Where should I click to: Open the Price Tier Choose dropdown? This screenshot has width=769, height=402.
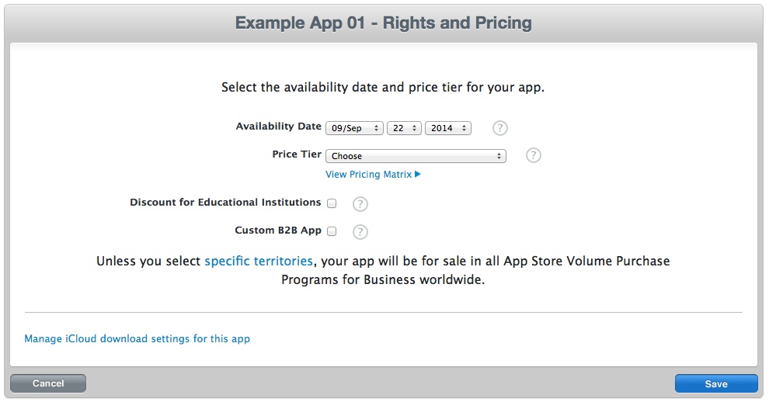416,156
